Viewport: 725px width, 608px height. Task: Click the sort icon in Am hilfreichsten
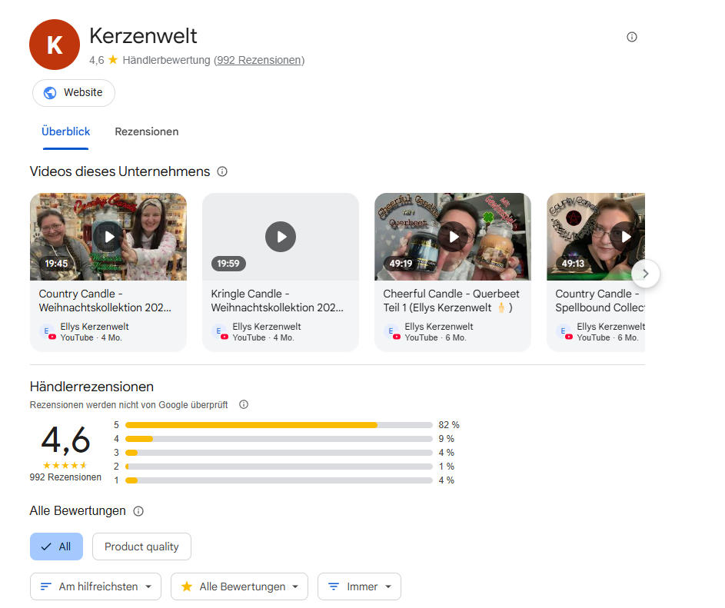pos(45,586)
